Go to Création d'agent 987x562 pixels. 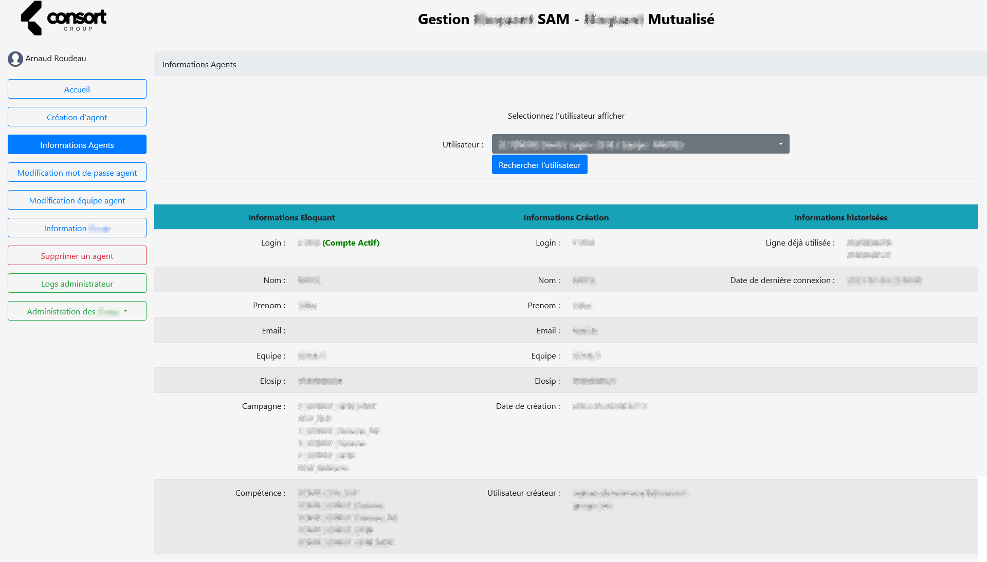click(77, 117)
